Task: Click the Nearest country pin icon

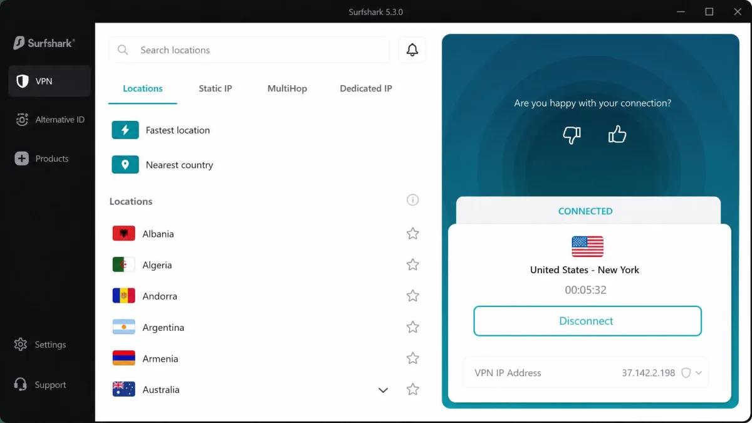Action: tap(125, 165)
